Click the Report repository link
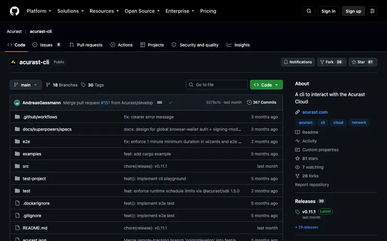387x241 pixels. pyautogui.click(x=312, y=185)
